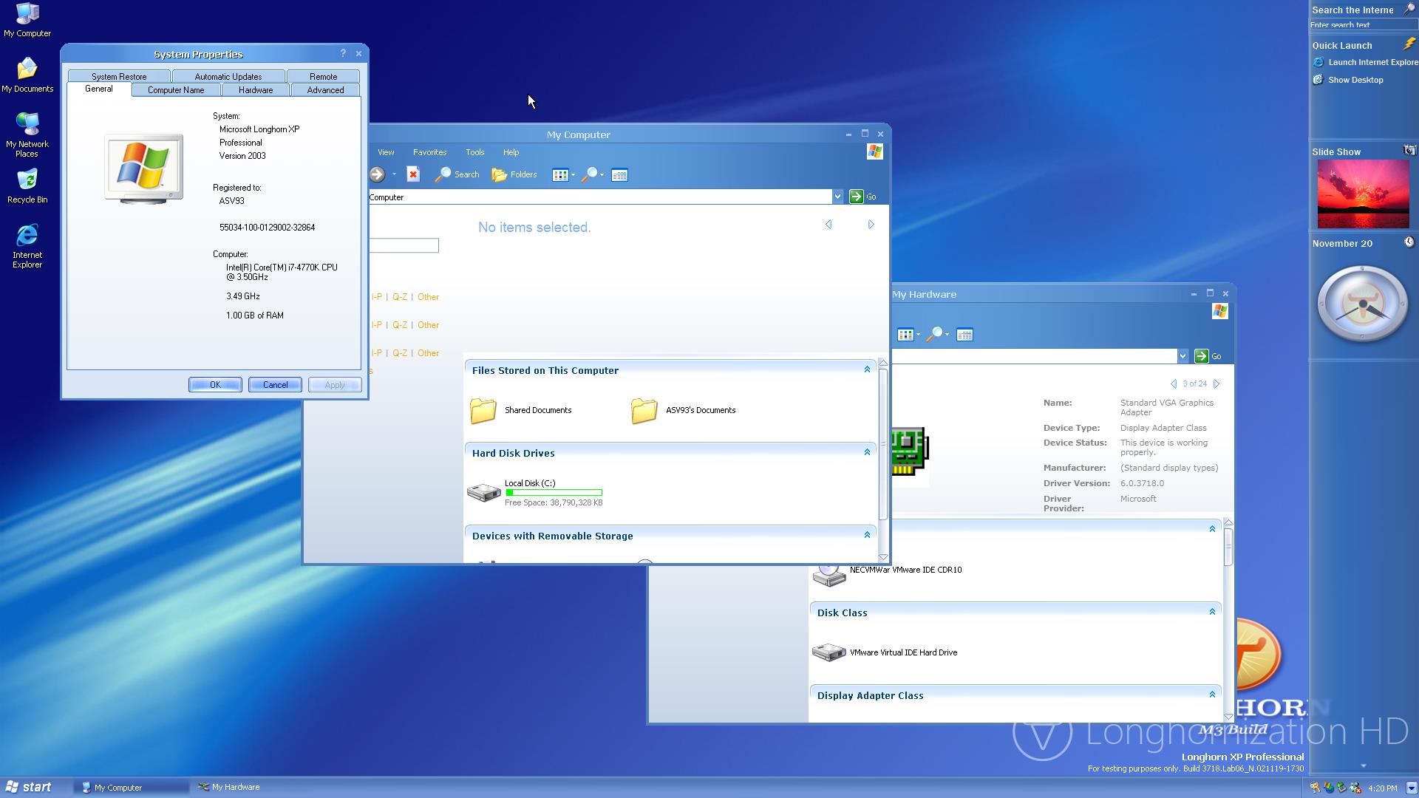Screen dimensions: 1419x798
Task: Click the Slide Show sunset thumbnail
Action: click(1362, 194)
